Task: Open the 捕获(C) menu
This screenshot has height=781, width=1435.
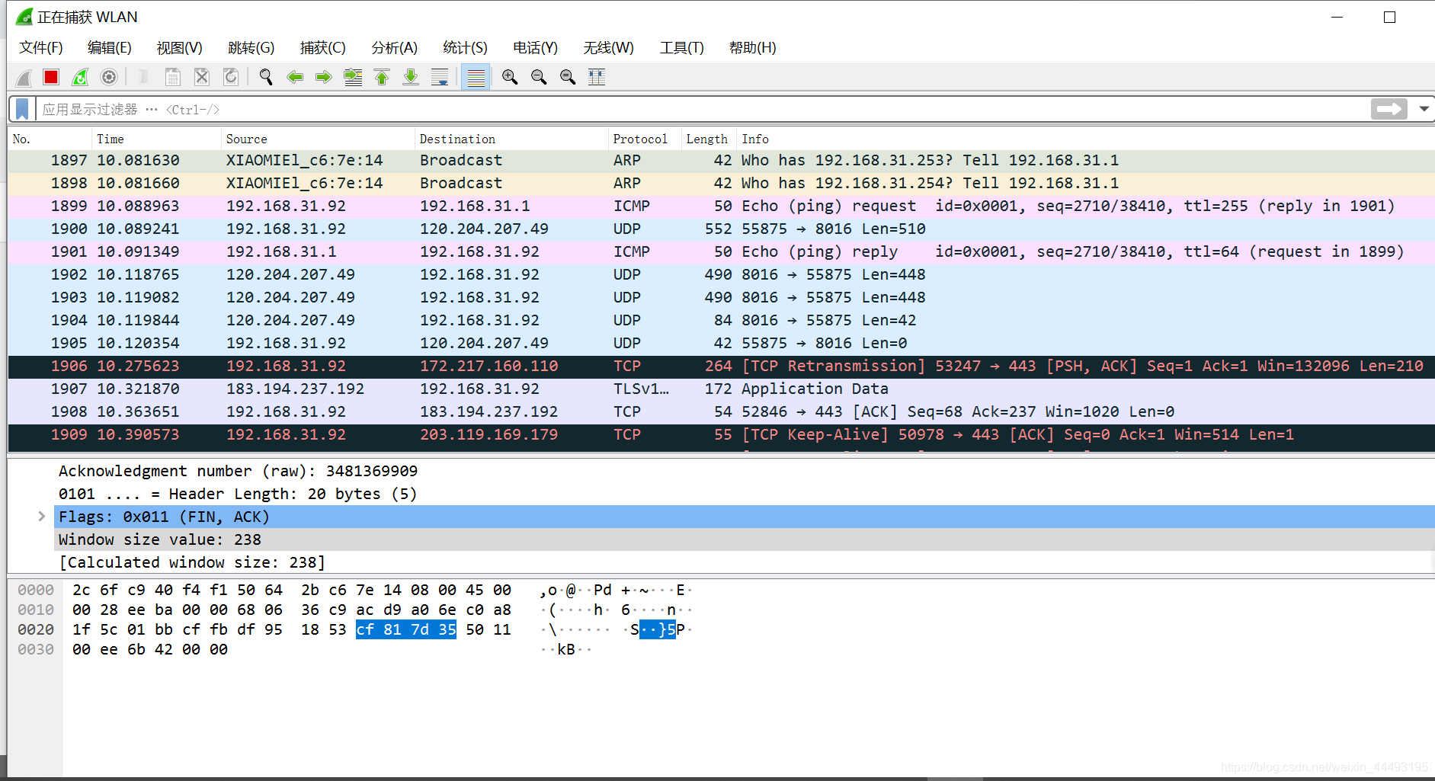Action: pos(323,48)
